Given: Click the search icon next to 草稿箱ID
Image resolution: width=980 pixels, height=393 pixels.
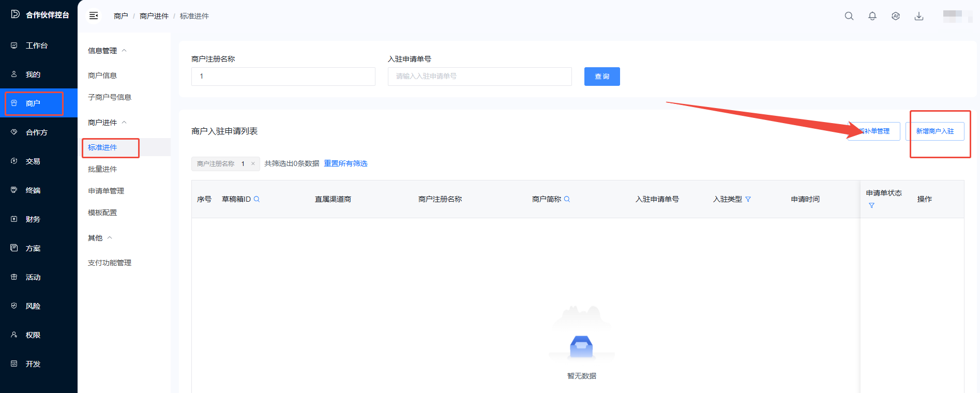Looking at the screenshot, I should [257, 199].
